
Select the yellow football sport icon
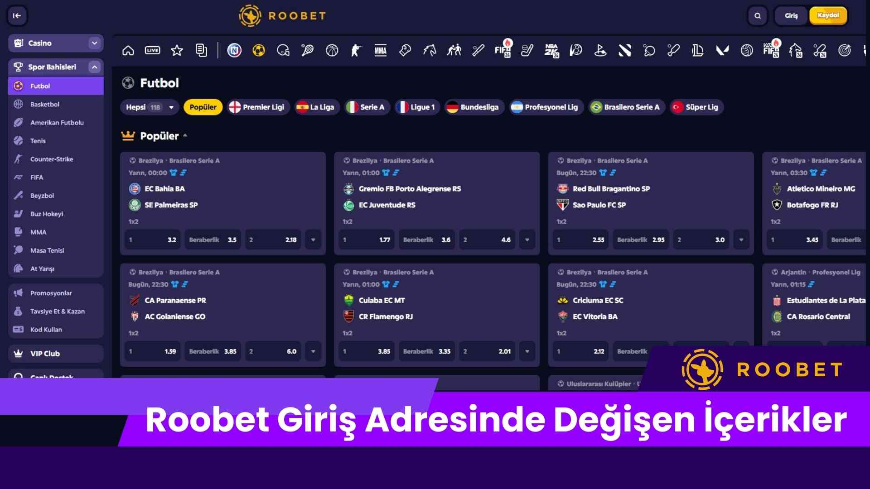coord(259,50)
